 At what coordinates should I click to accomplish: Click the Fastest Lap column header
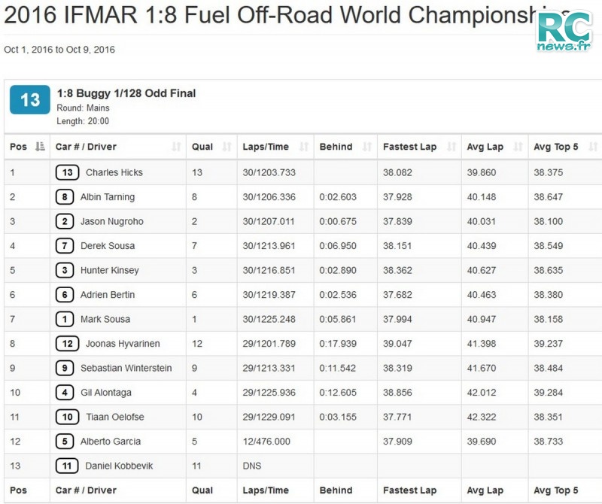coord(409,147)
